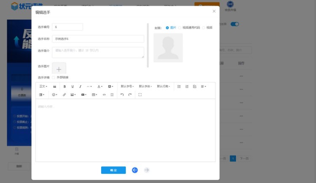Image resolution: width=316 pixels, height=183 pixels.
Task: Enter fullscreen editor mode
Action: pyautogui.click(x=140, y=95)
